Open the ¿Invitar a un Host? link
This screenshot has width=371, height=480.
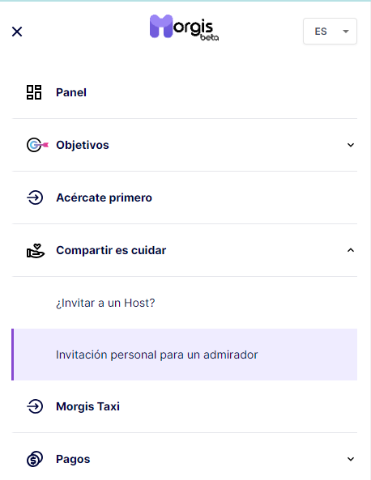tap(105, 303)
